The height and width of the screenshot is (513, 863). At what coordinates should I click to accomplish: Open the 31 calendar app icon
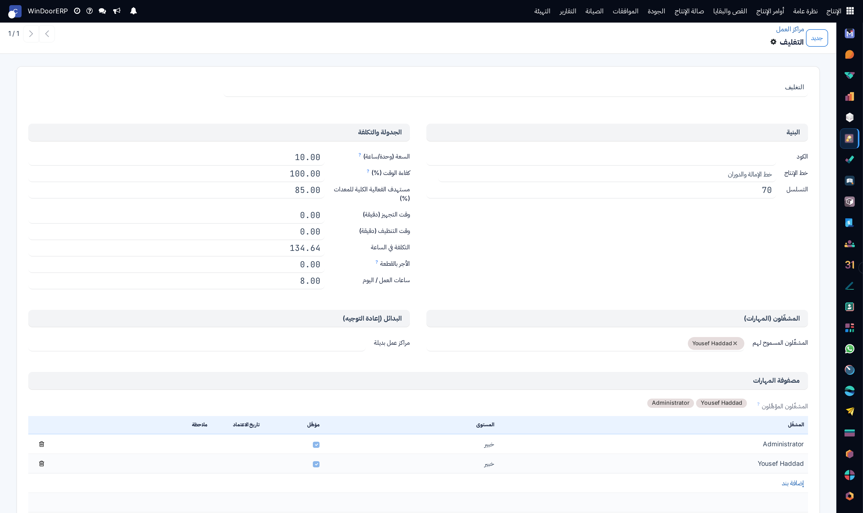(x=849, y=265)
